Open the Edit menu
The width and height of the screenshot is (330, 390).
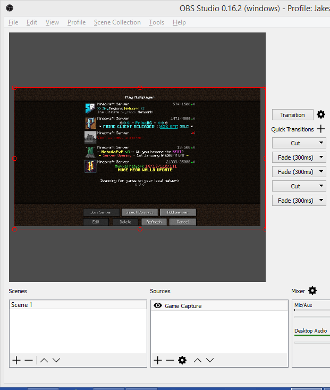(32, 22)
